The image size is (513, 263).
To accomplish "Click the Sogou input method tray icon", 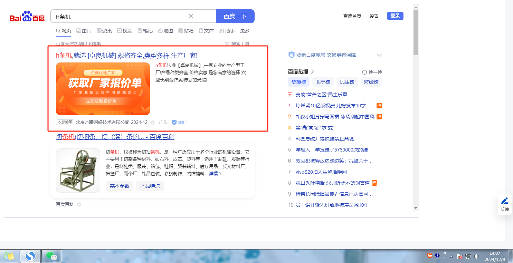I will (430, 256).
